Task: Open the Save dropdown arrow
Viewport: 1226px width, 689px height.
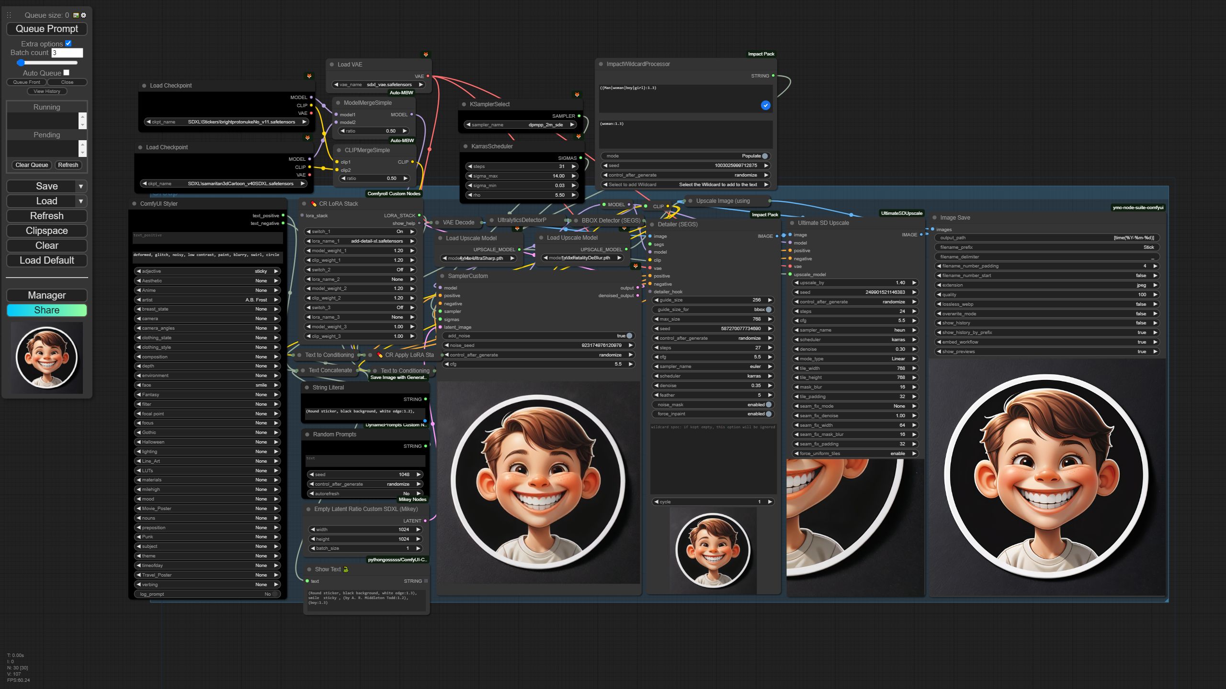Action: 81,187
